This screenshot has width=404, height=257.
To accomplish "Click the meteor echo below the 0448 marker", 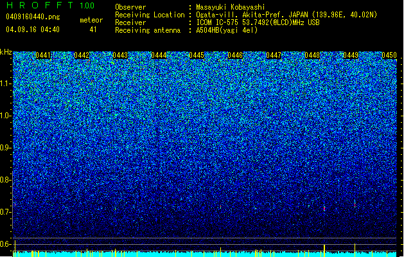I will point(324,208).
